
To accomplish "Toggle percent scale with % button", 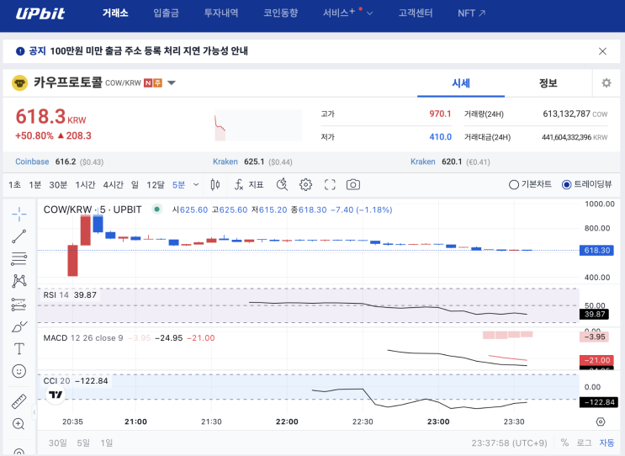I will [564, 443].
